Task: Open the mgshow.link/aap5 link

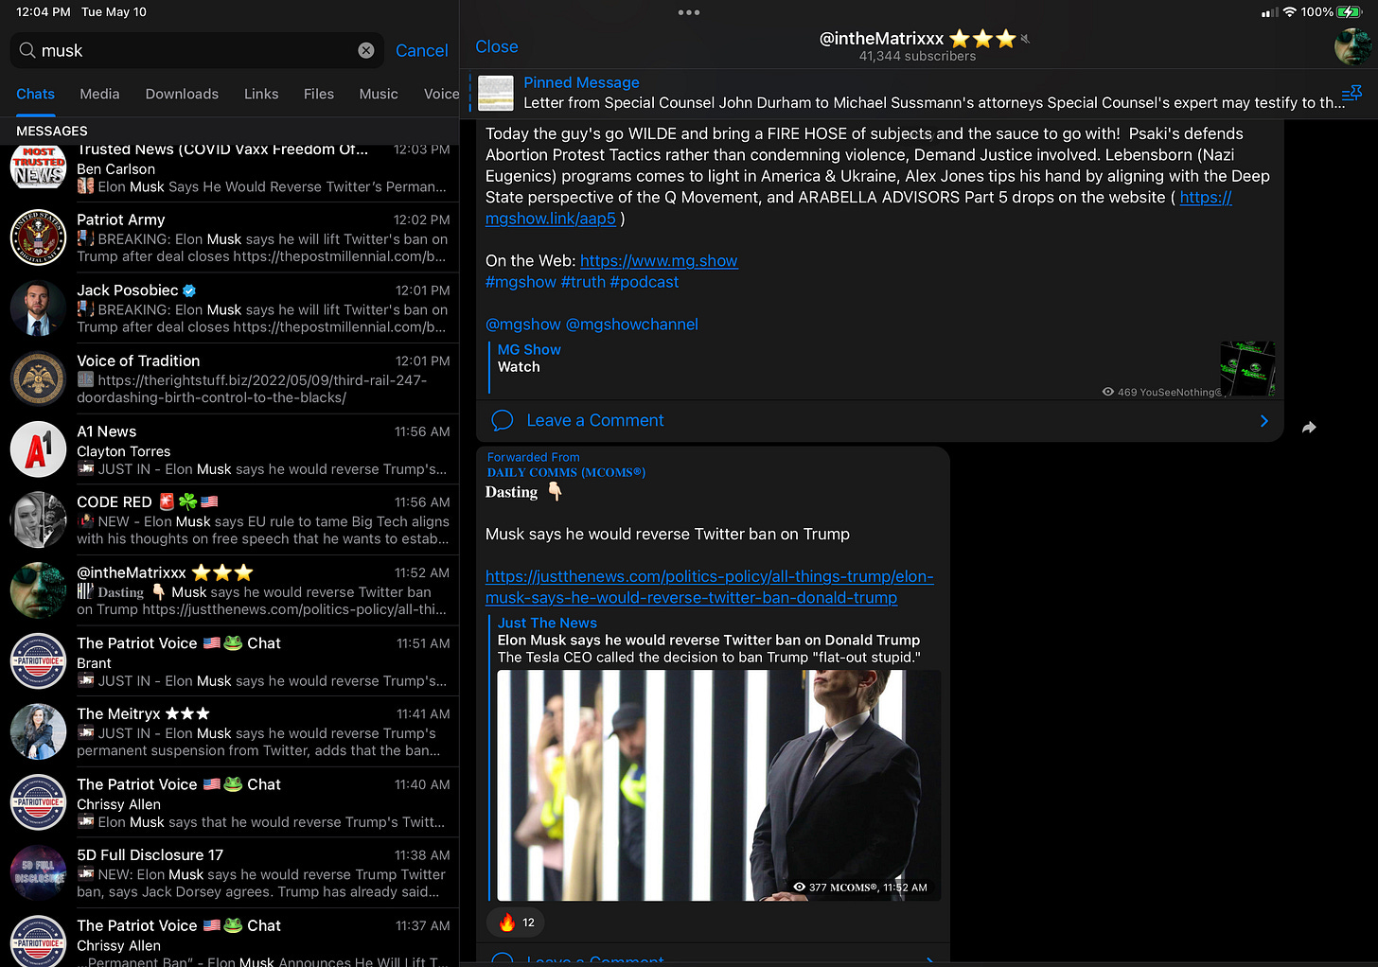Action: (x=551, y=219)
